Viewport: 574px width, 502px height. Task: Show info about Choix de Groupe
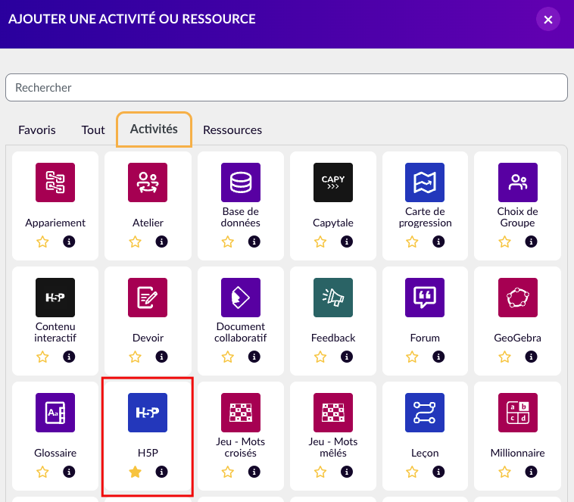[x=531, y=242]
